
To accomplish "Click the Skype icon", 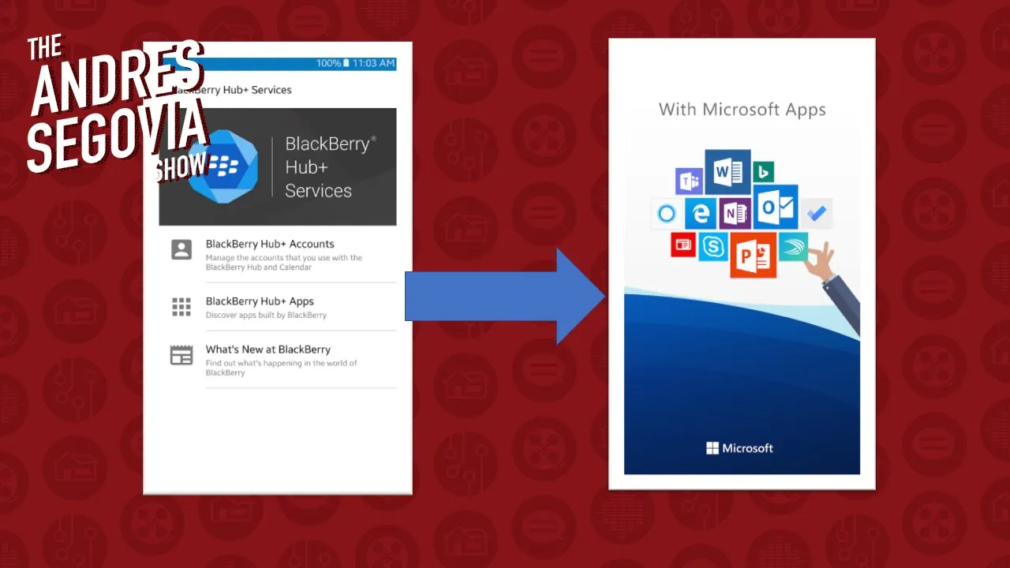I will 713,247.
